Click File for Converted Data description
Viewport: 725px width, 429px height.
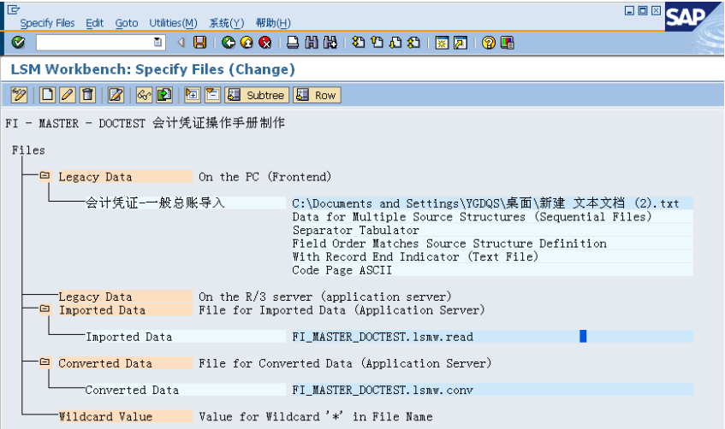(x=345, y=363)
